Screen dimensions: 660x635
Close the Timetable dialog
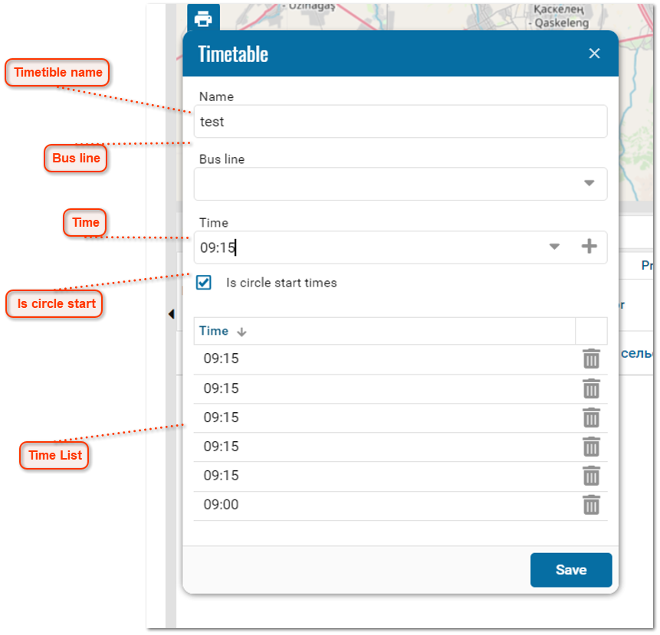pyautogui.click(x=594, y=54)
